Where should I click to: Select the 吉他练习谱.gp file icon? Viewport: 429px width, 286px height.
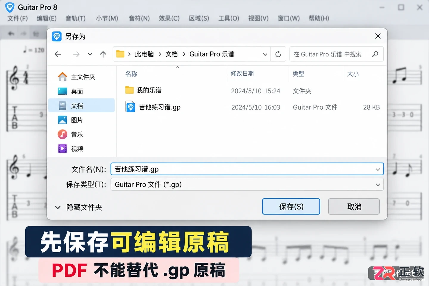tap(130, 107)
